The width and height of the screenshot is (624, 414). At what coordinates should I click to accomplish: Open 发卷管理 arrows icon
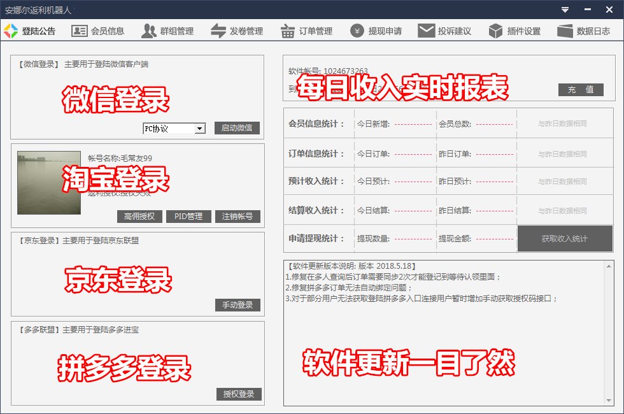click(218, 31)
